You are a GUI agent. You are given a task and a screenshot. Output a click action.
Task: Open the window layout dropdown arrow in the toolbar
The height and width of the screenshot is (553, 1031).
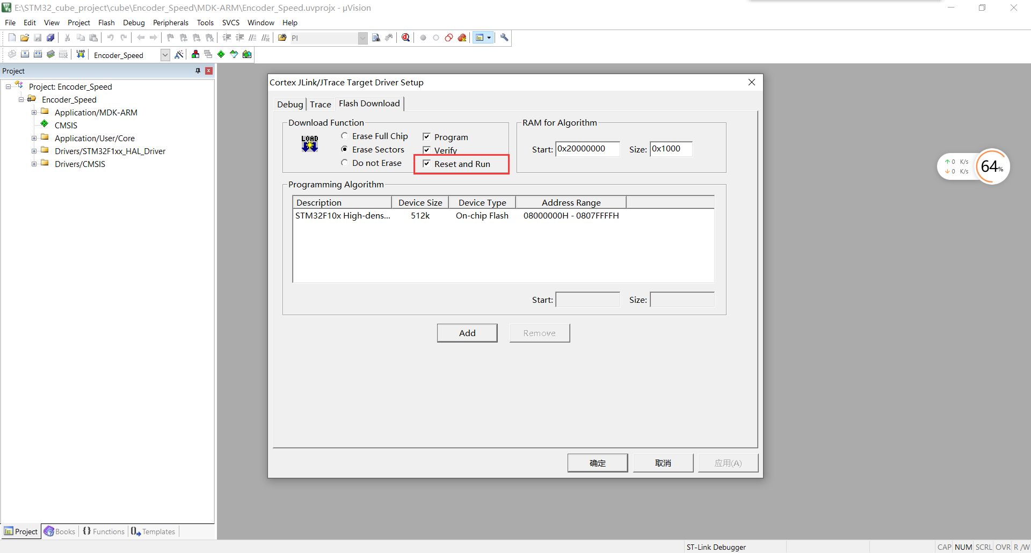489,38
